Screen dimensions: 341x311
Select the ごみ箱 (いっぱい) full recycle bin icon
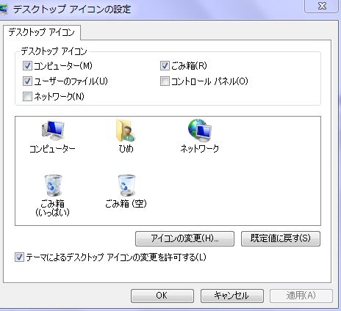point(53,186)
